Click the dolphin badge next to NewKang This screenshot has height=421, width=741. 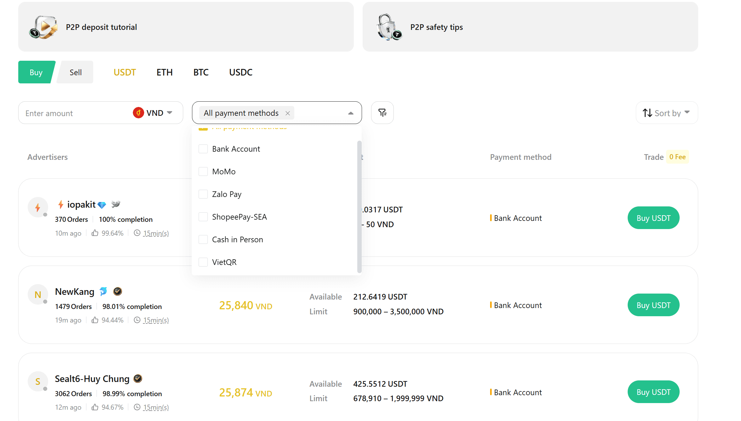(x=103, y=291)
